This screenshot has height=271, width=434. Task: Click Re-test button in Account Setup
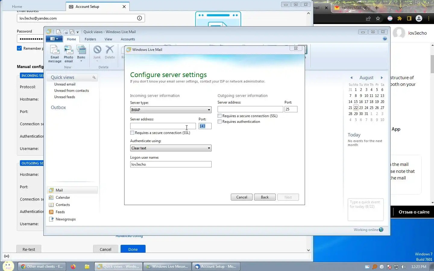point(29,249)
